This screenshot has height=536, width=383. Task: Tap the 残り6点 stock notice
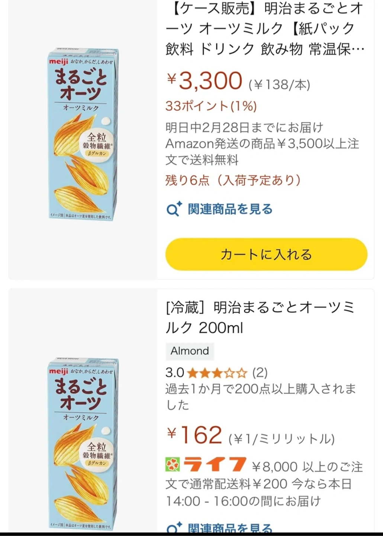click(233, 181)
